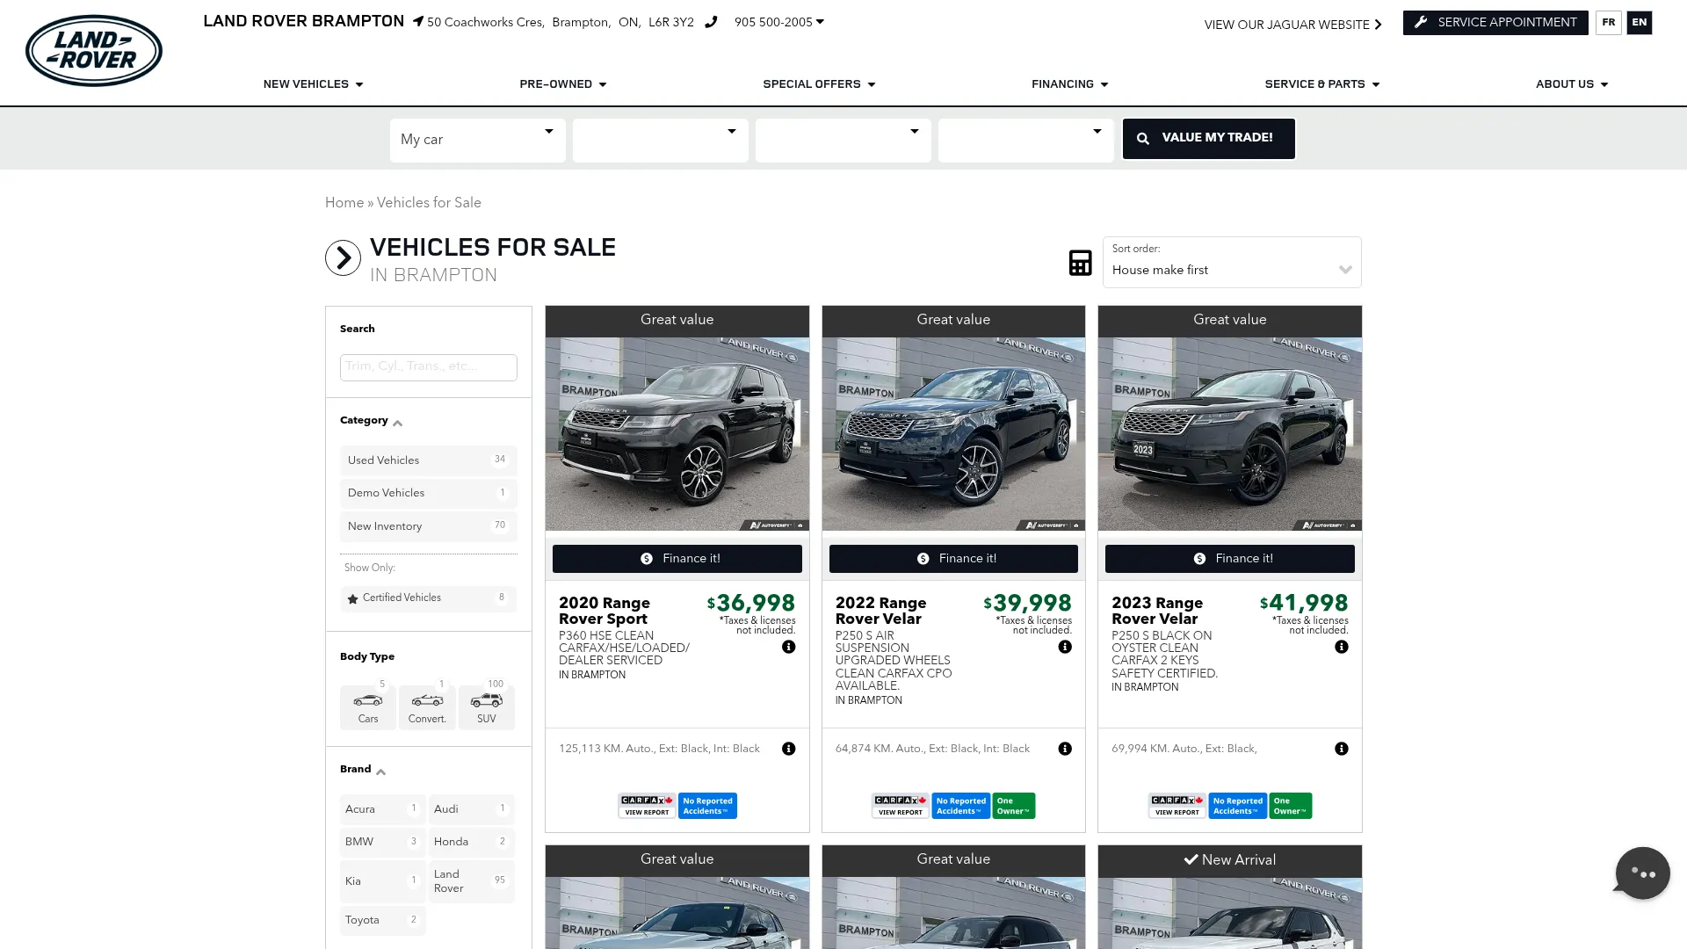
Task: Click No Reported Accidents badge on 2020 Sport
Action: [x=707, y=806]
